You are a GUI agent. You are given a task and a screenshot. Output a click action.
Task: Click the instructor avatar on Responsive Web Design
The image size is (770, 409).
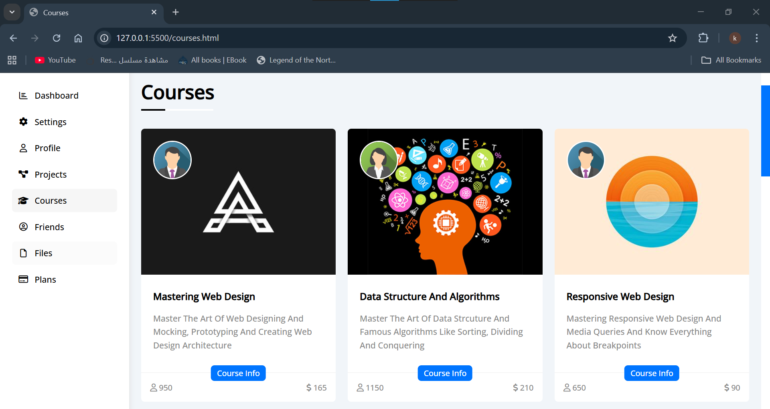click(586, 160)
